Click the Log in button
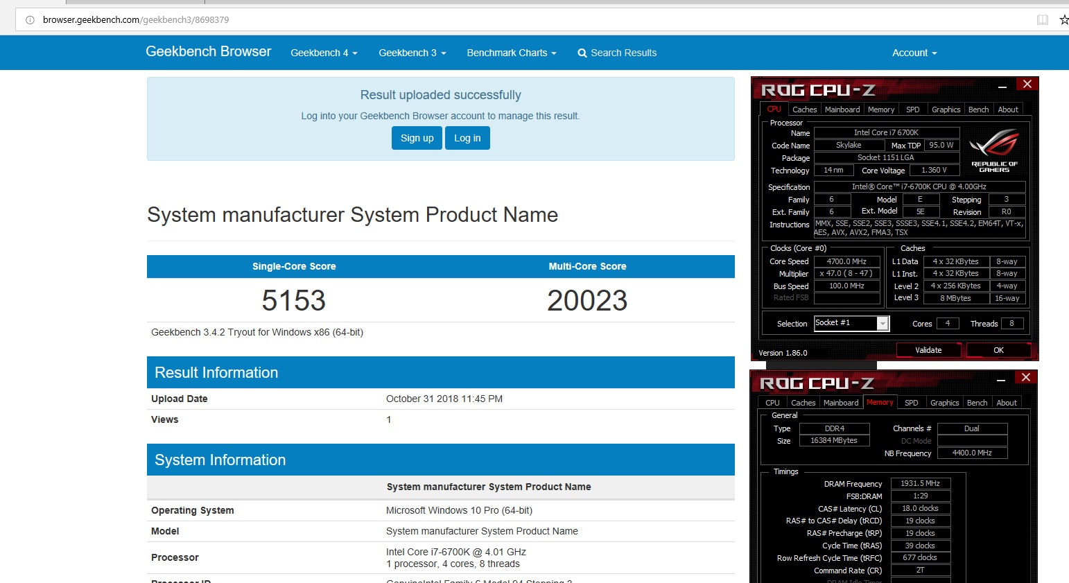 tap(467, 138)
